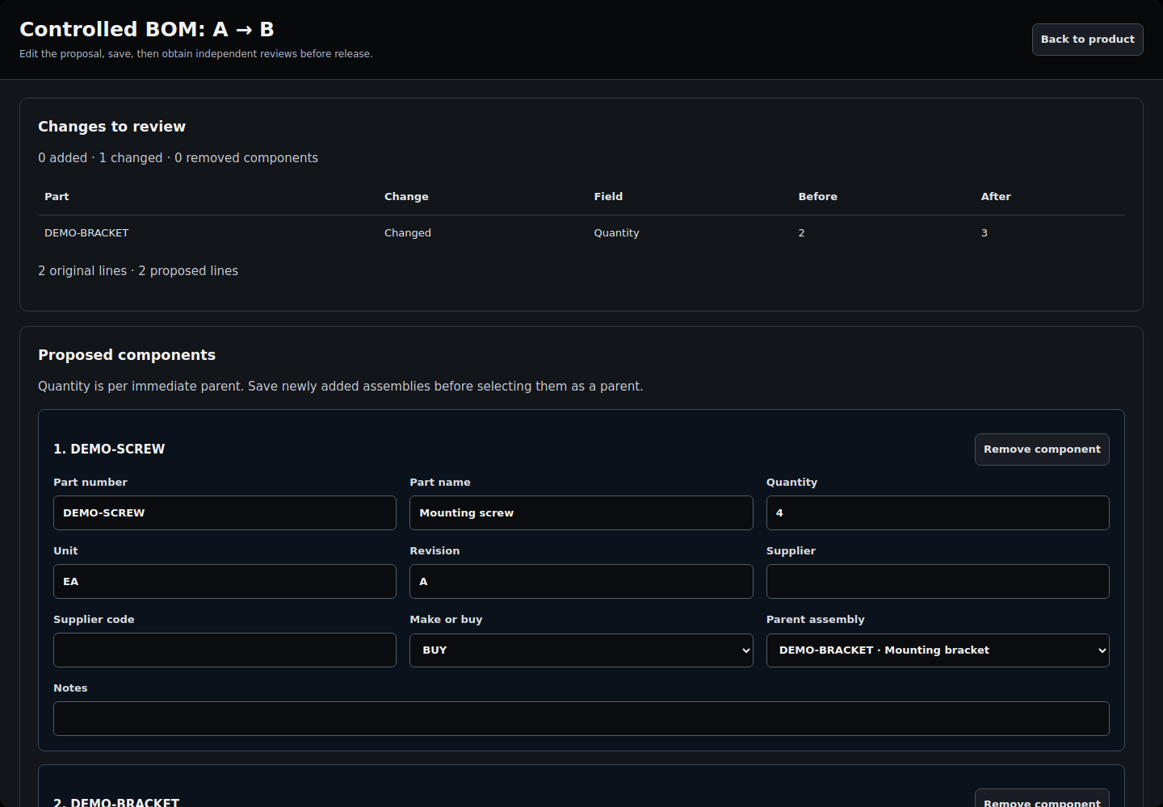This screenshot has height=807, width=1163.
Task: Click the 1. DEMO-SCREW component title
Action: 109,449
